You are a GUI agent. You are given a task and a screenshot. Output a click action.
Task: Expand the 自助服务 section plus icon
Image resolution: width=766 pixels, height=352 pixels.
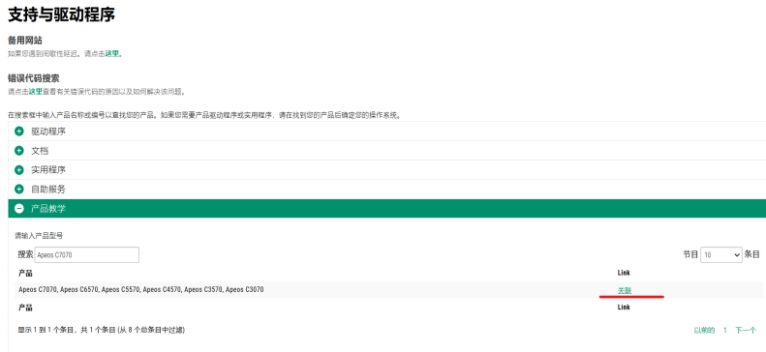pos(19,190)
